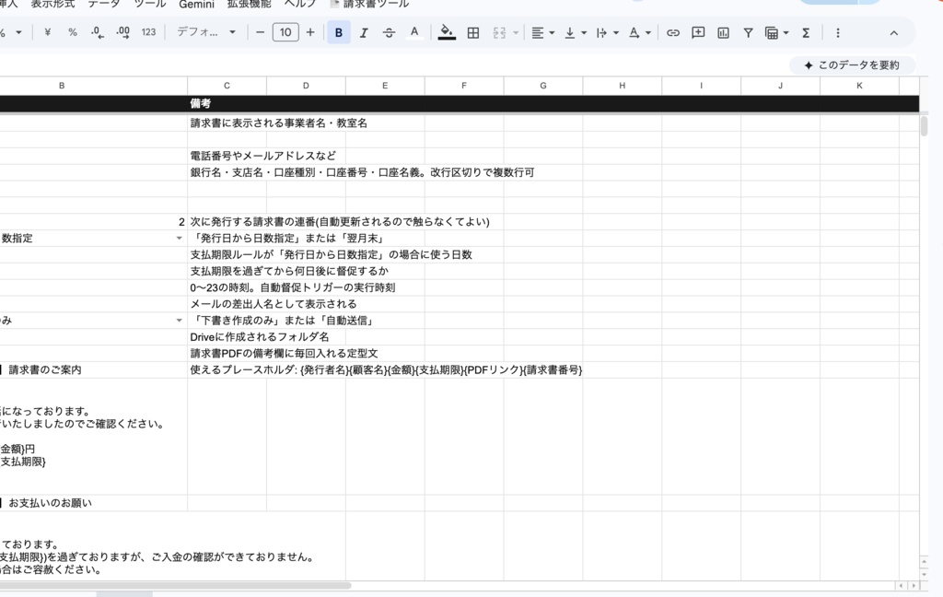The width and height of the screenshot is (943, 597).
Task: Click the vertical scrollbar thumb
Action: click(925, 126)
